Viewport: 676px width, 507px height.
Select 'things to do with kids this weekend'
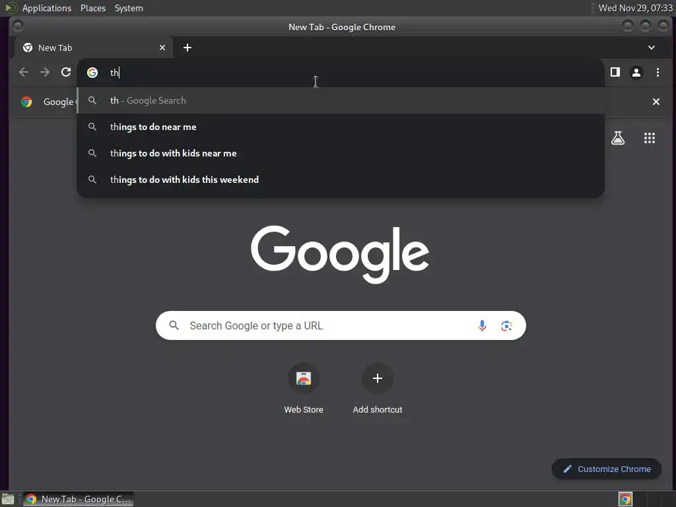pos(341,180)
